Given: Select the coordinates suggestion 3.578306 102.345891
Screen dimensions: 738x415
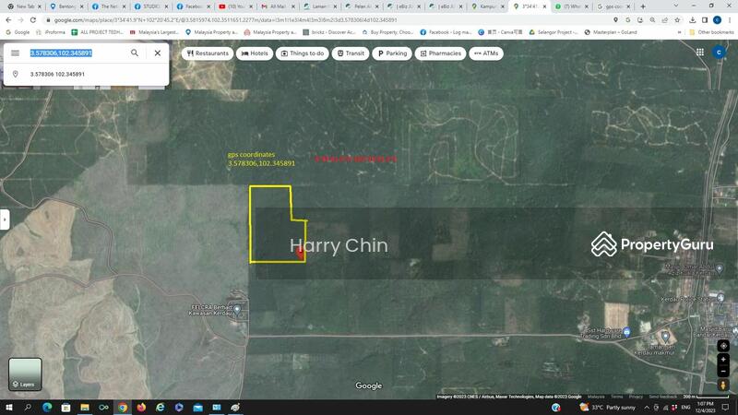Looking at the screenshot, I should click(57, 74).
